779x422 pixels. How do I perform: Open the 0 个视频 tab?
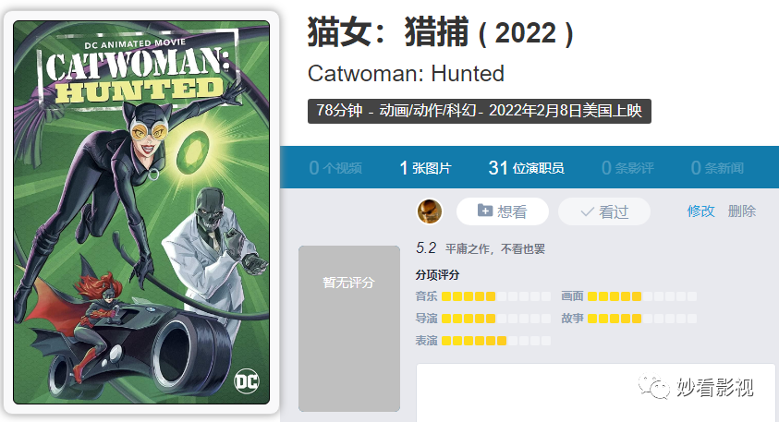(x=335, y=168)
